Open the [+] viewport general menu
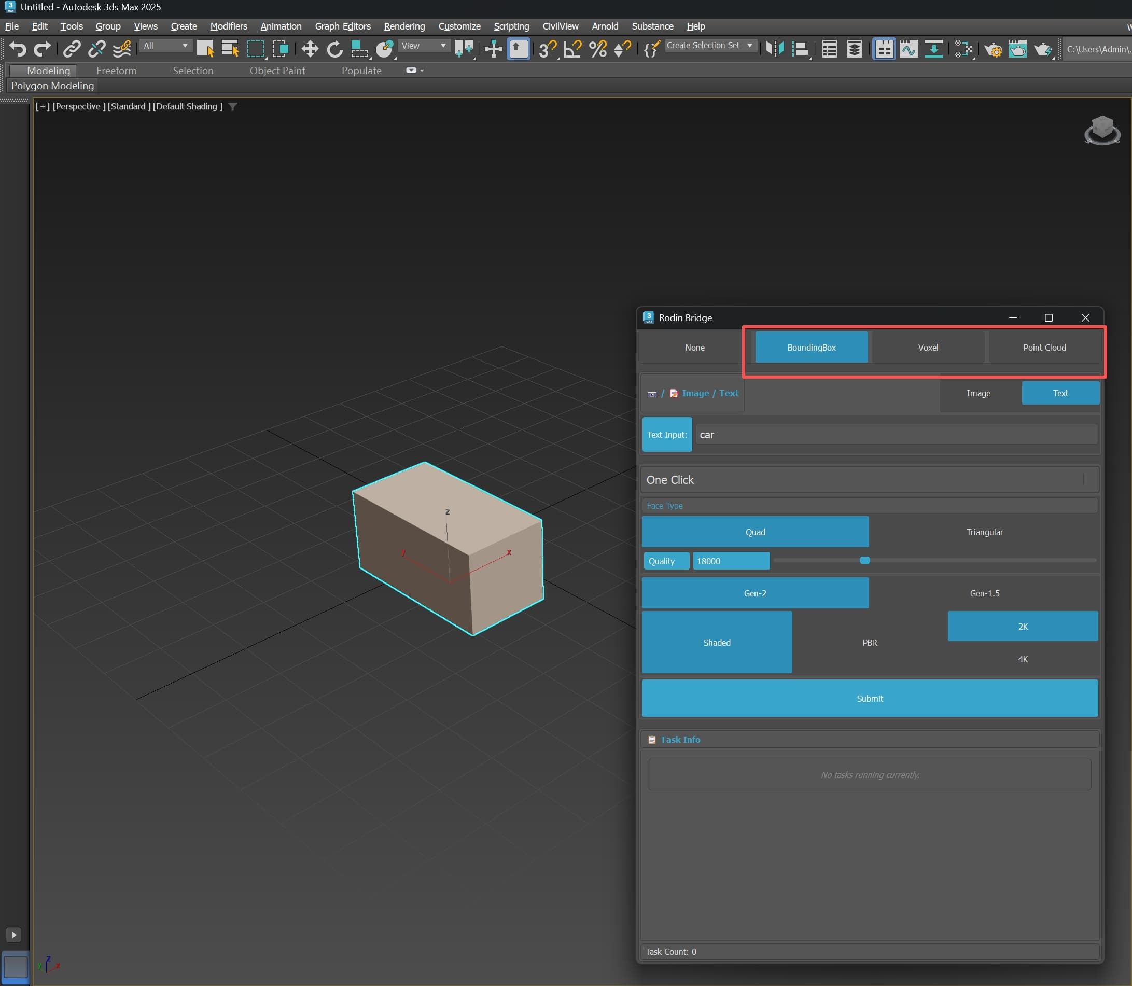Image resolution: width=1132 pixels, height=986 pixels. tap(43, 106)
